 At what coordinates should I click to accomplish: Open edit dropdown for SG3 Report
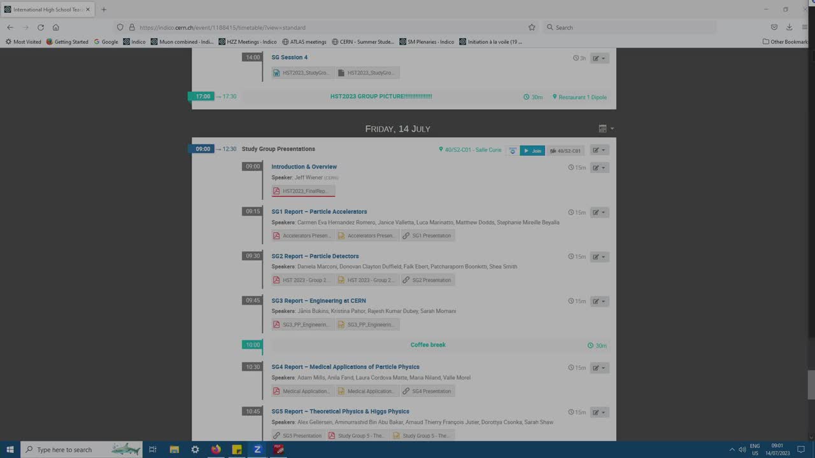pos(599,302)
